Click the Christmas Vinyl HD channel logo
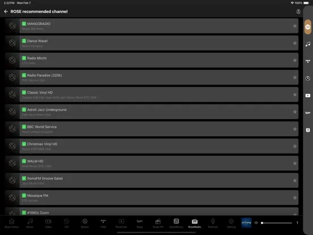313x235 pixels. click(12, 146)
